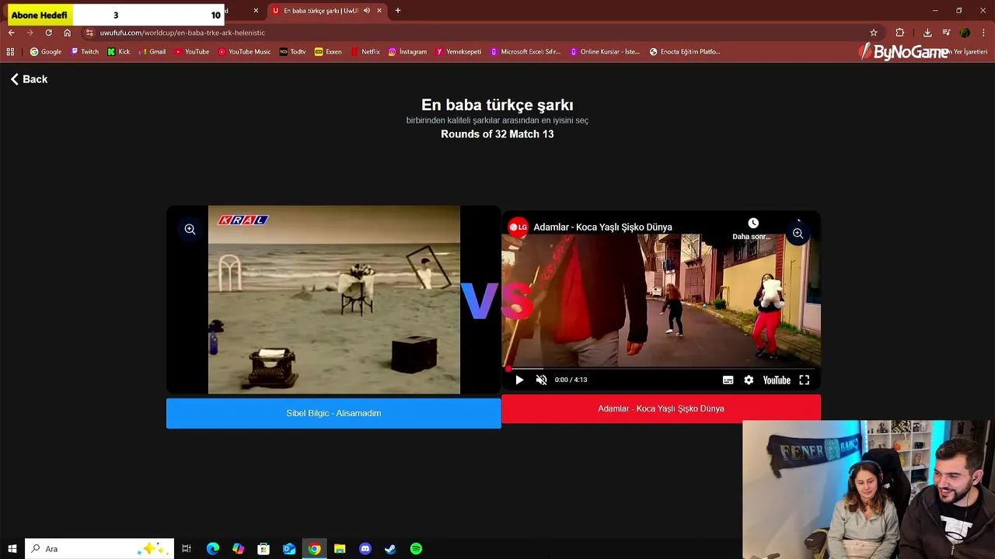The height and width of the screenshot is (559, 995).
Task: Open the Extensions puzzle icon
Action: (900, 33)
